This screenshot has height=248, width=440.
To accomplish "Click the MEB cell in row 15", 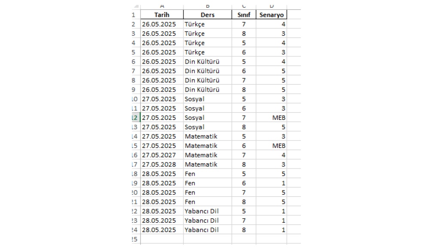I will (x=272, y=146).
